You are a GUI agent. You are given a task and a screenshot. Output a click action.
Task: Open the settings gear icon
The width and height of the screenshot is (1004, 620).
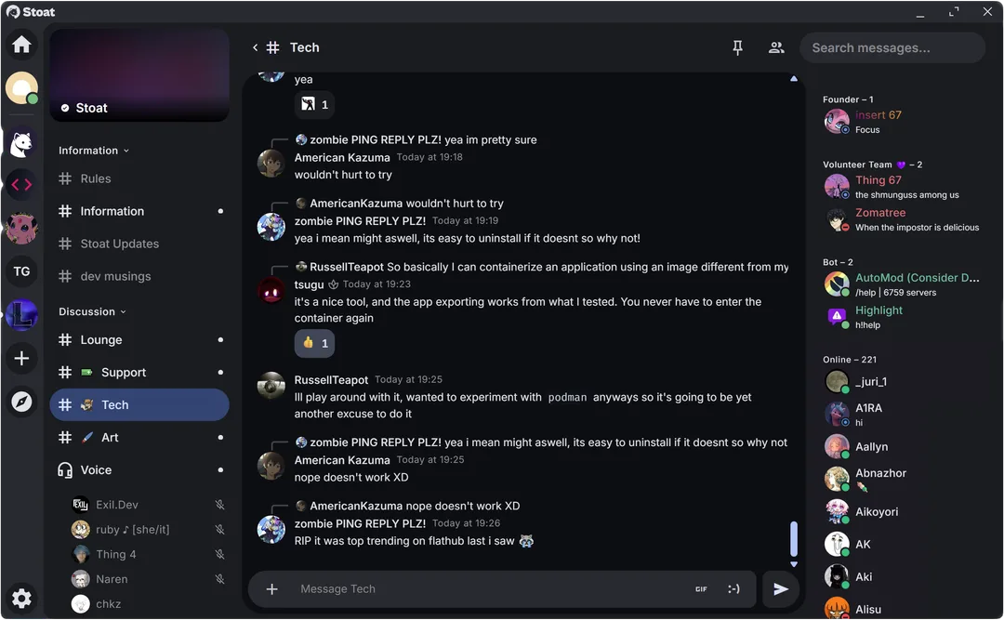(21, 599)
